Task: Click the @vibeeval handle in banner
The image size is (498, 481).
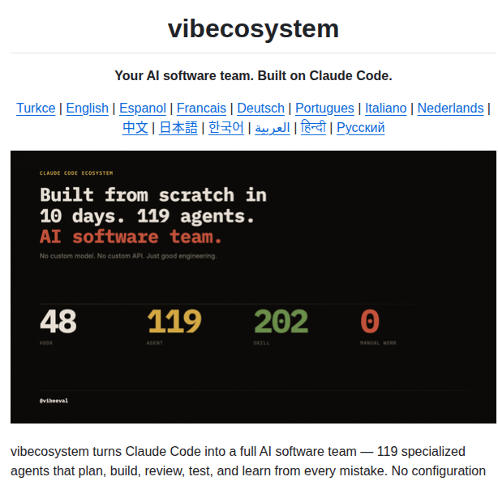Action: point(54,401)
